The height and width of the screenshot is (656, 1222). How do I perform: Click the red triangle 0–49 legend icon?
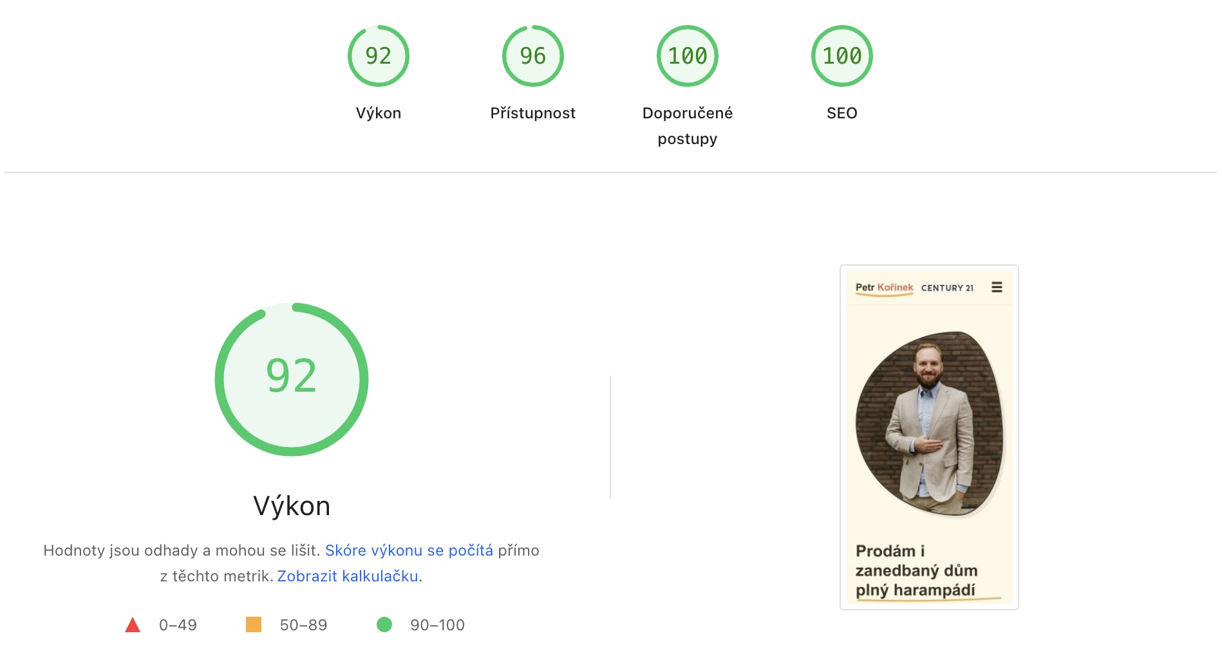click(133, 624)
